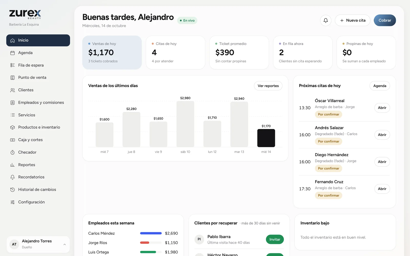Open Óscar Villarreal's appointment with Abrir
410x256 pixels.
tap(382, 108)
